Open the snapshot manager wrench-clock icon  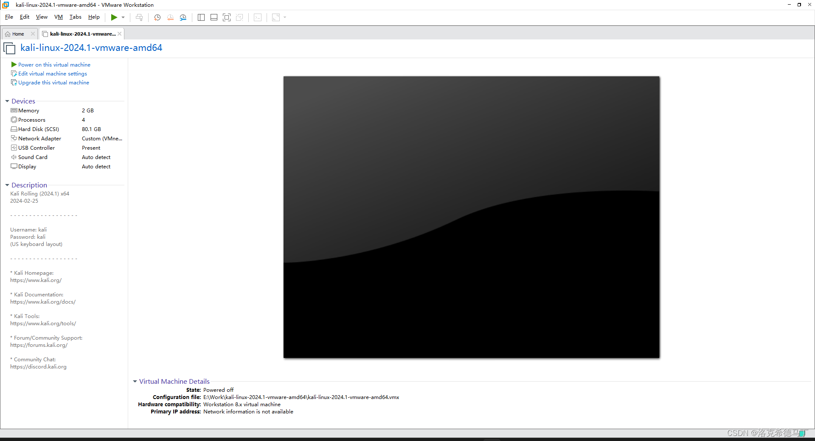[183, 17]
